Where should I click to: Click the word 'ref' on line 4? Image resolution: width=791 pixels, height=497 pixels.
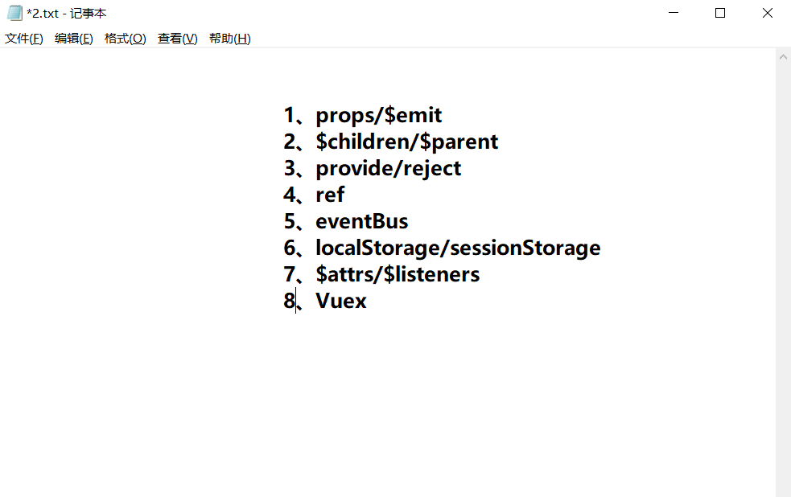pos(330,194)
